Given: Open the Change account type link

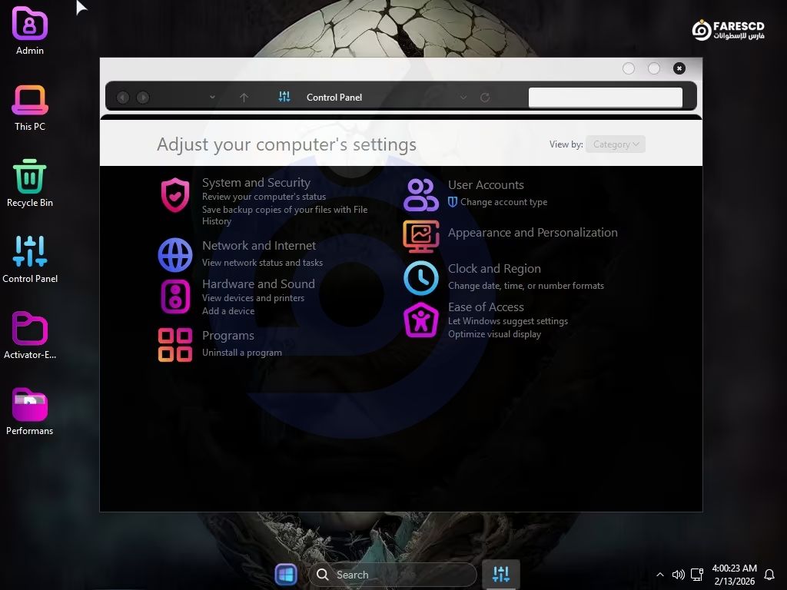Looking at the screenshot, I should (503, 202).
